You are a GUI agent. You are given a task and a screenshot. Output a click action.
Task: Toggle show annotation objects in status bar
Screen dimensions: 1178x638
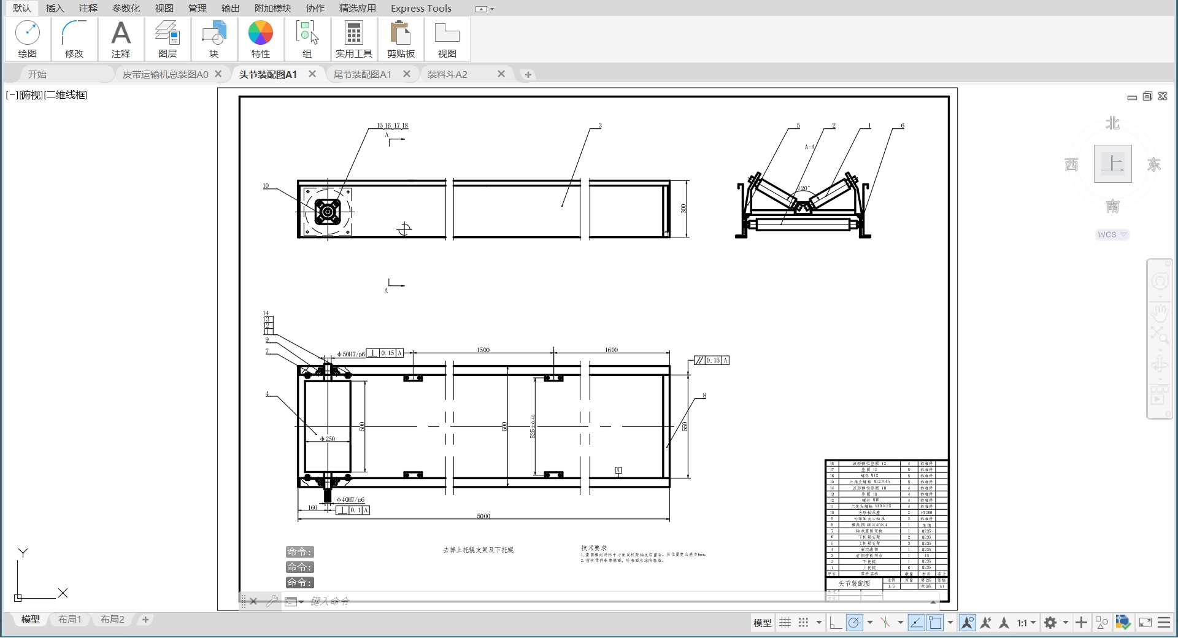point(968,623)
